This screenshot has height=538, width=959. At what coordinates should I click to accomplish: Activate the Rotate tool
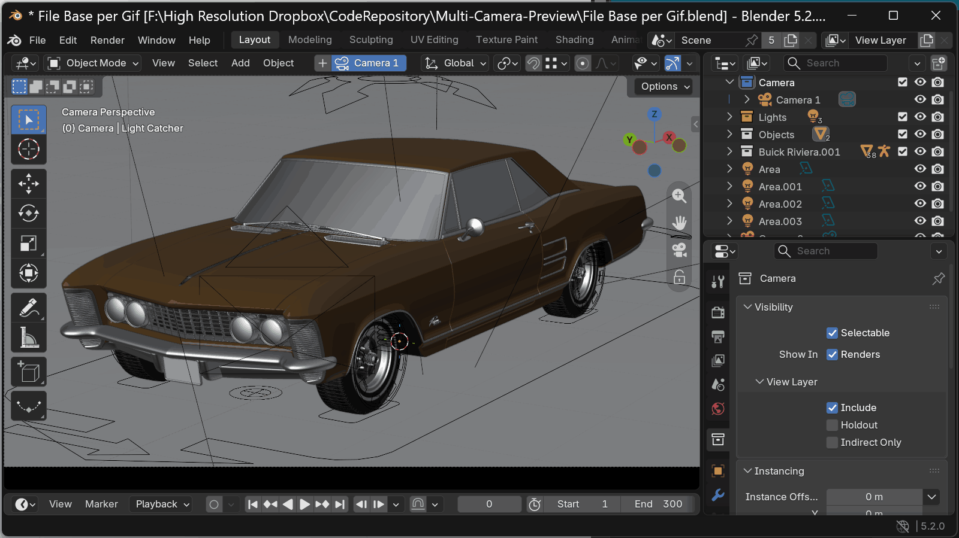click(29, 214)
